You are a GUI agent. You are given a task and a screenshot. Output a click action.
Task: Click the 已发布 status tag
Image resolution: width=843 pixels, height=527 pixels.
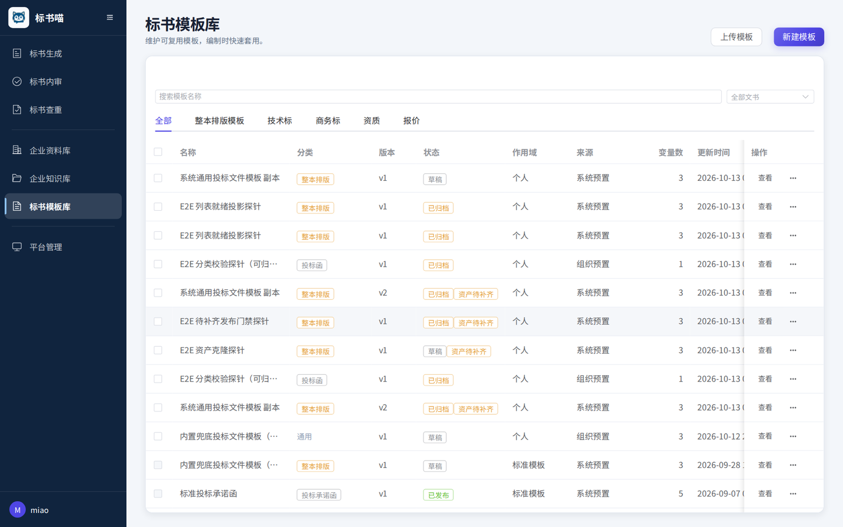(x=438, y=495)
